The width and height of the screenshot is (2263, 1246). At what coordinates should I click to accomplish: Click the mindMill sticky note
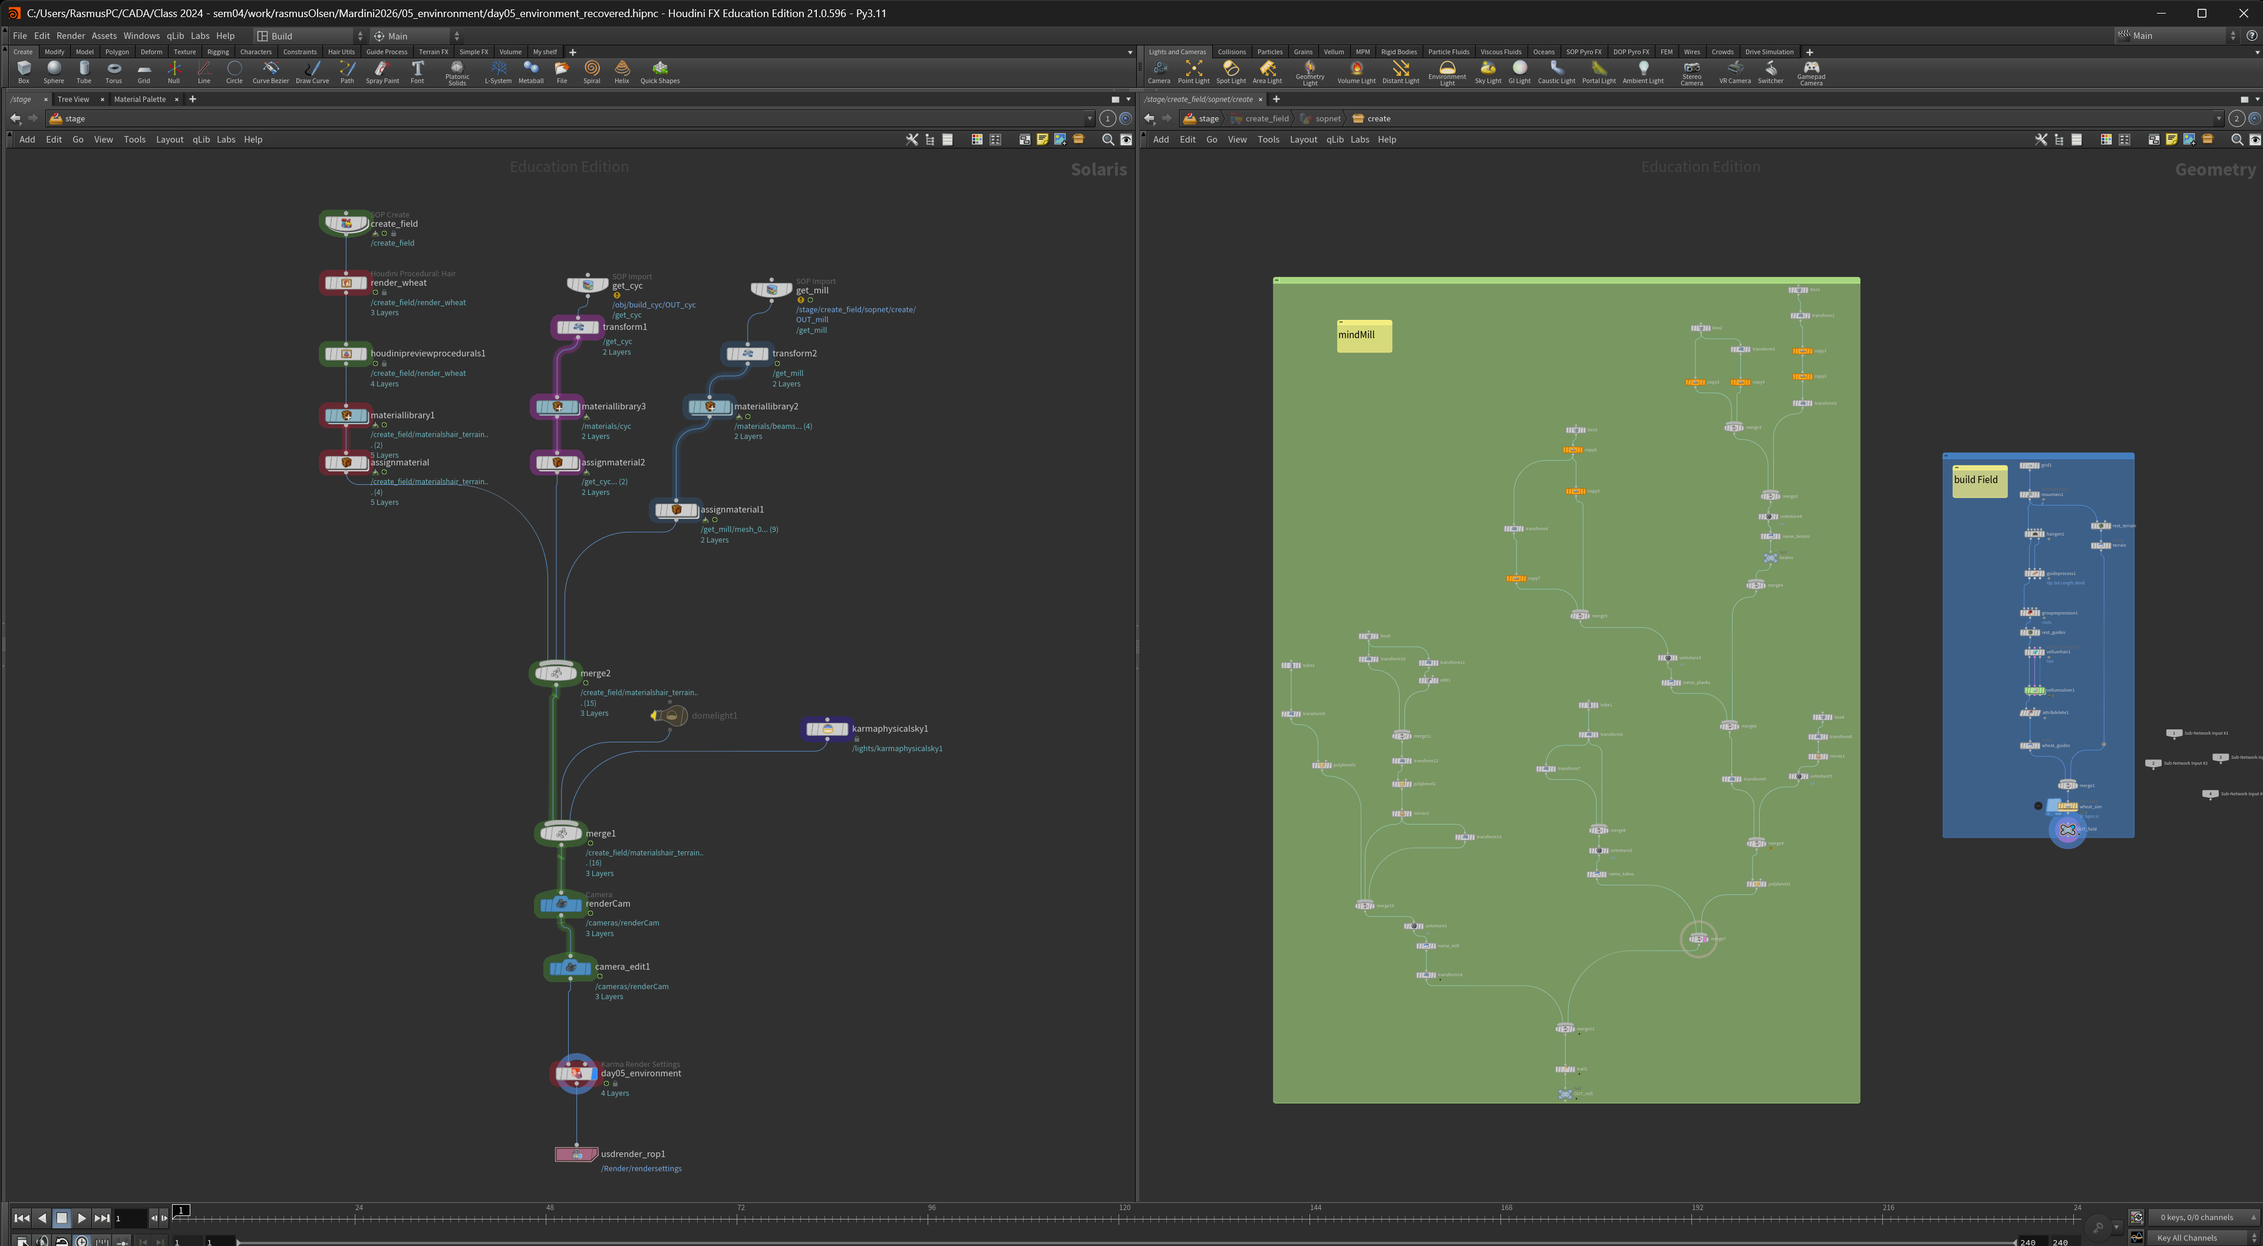pyautogui.click(x=1364, y=335)
